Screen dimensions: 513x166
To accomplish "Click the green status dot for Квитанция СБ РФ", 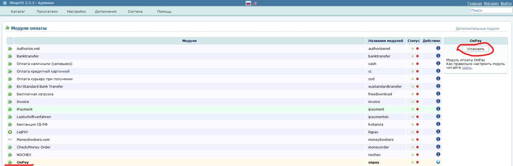I will point(413,125).
